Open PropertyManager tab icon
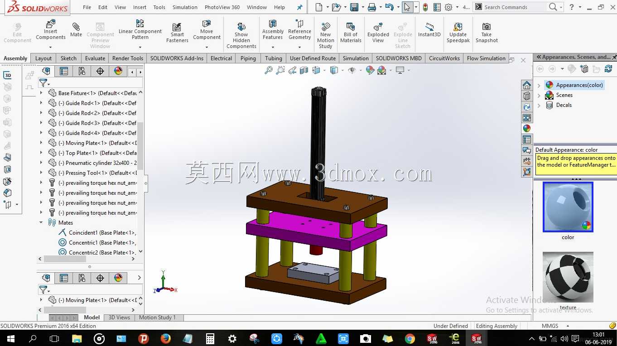 [x=64, y=71]
